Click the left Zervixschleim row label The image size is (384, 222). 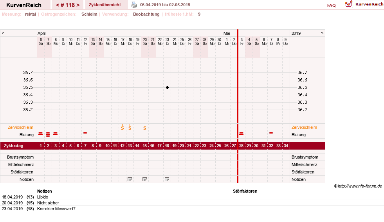(21, 127)
